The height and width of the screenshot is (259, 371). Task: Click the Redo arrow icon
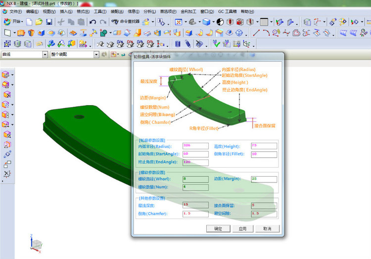coord(103,22)
